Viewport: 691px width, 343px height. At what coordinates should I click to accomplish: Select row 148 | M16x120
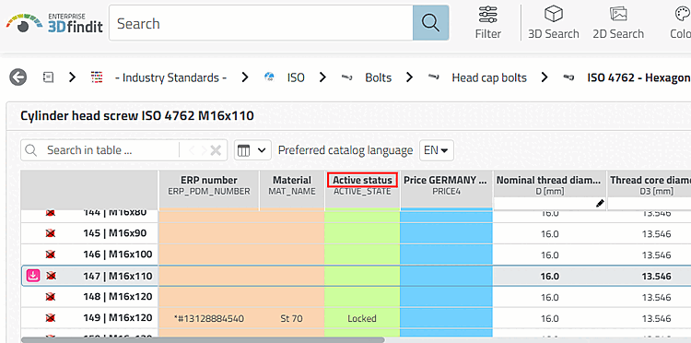click(x=114, y=296)
